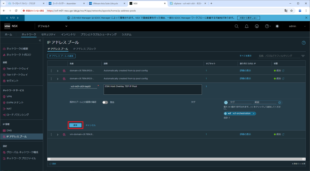
Task: Open the question mark help menu in header
Action: [x=268, y=26]
